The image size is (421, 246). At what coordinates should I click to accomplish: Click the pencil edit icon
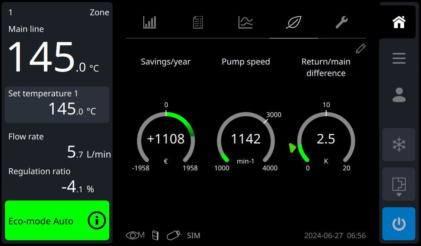pos(361,48)
